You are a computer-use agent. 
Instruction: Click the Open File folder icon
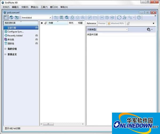tap(95, 18)
